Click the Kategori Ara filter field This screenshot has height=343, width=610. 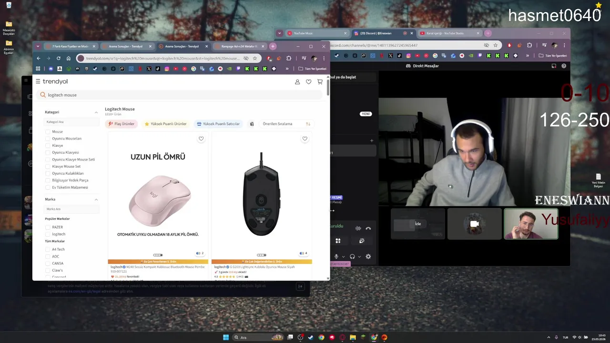(71, 122)
